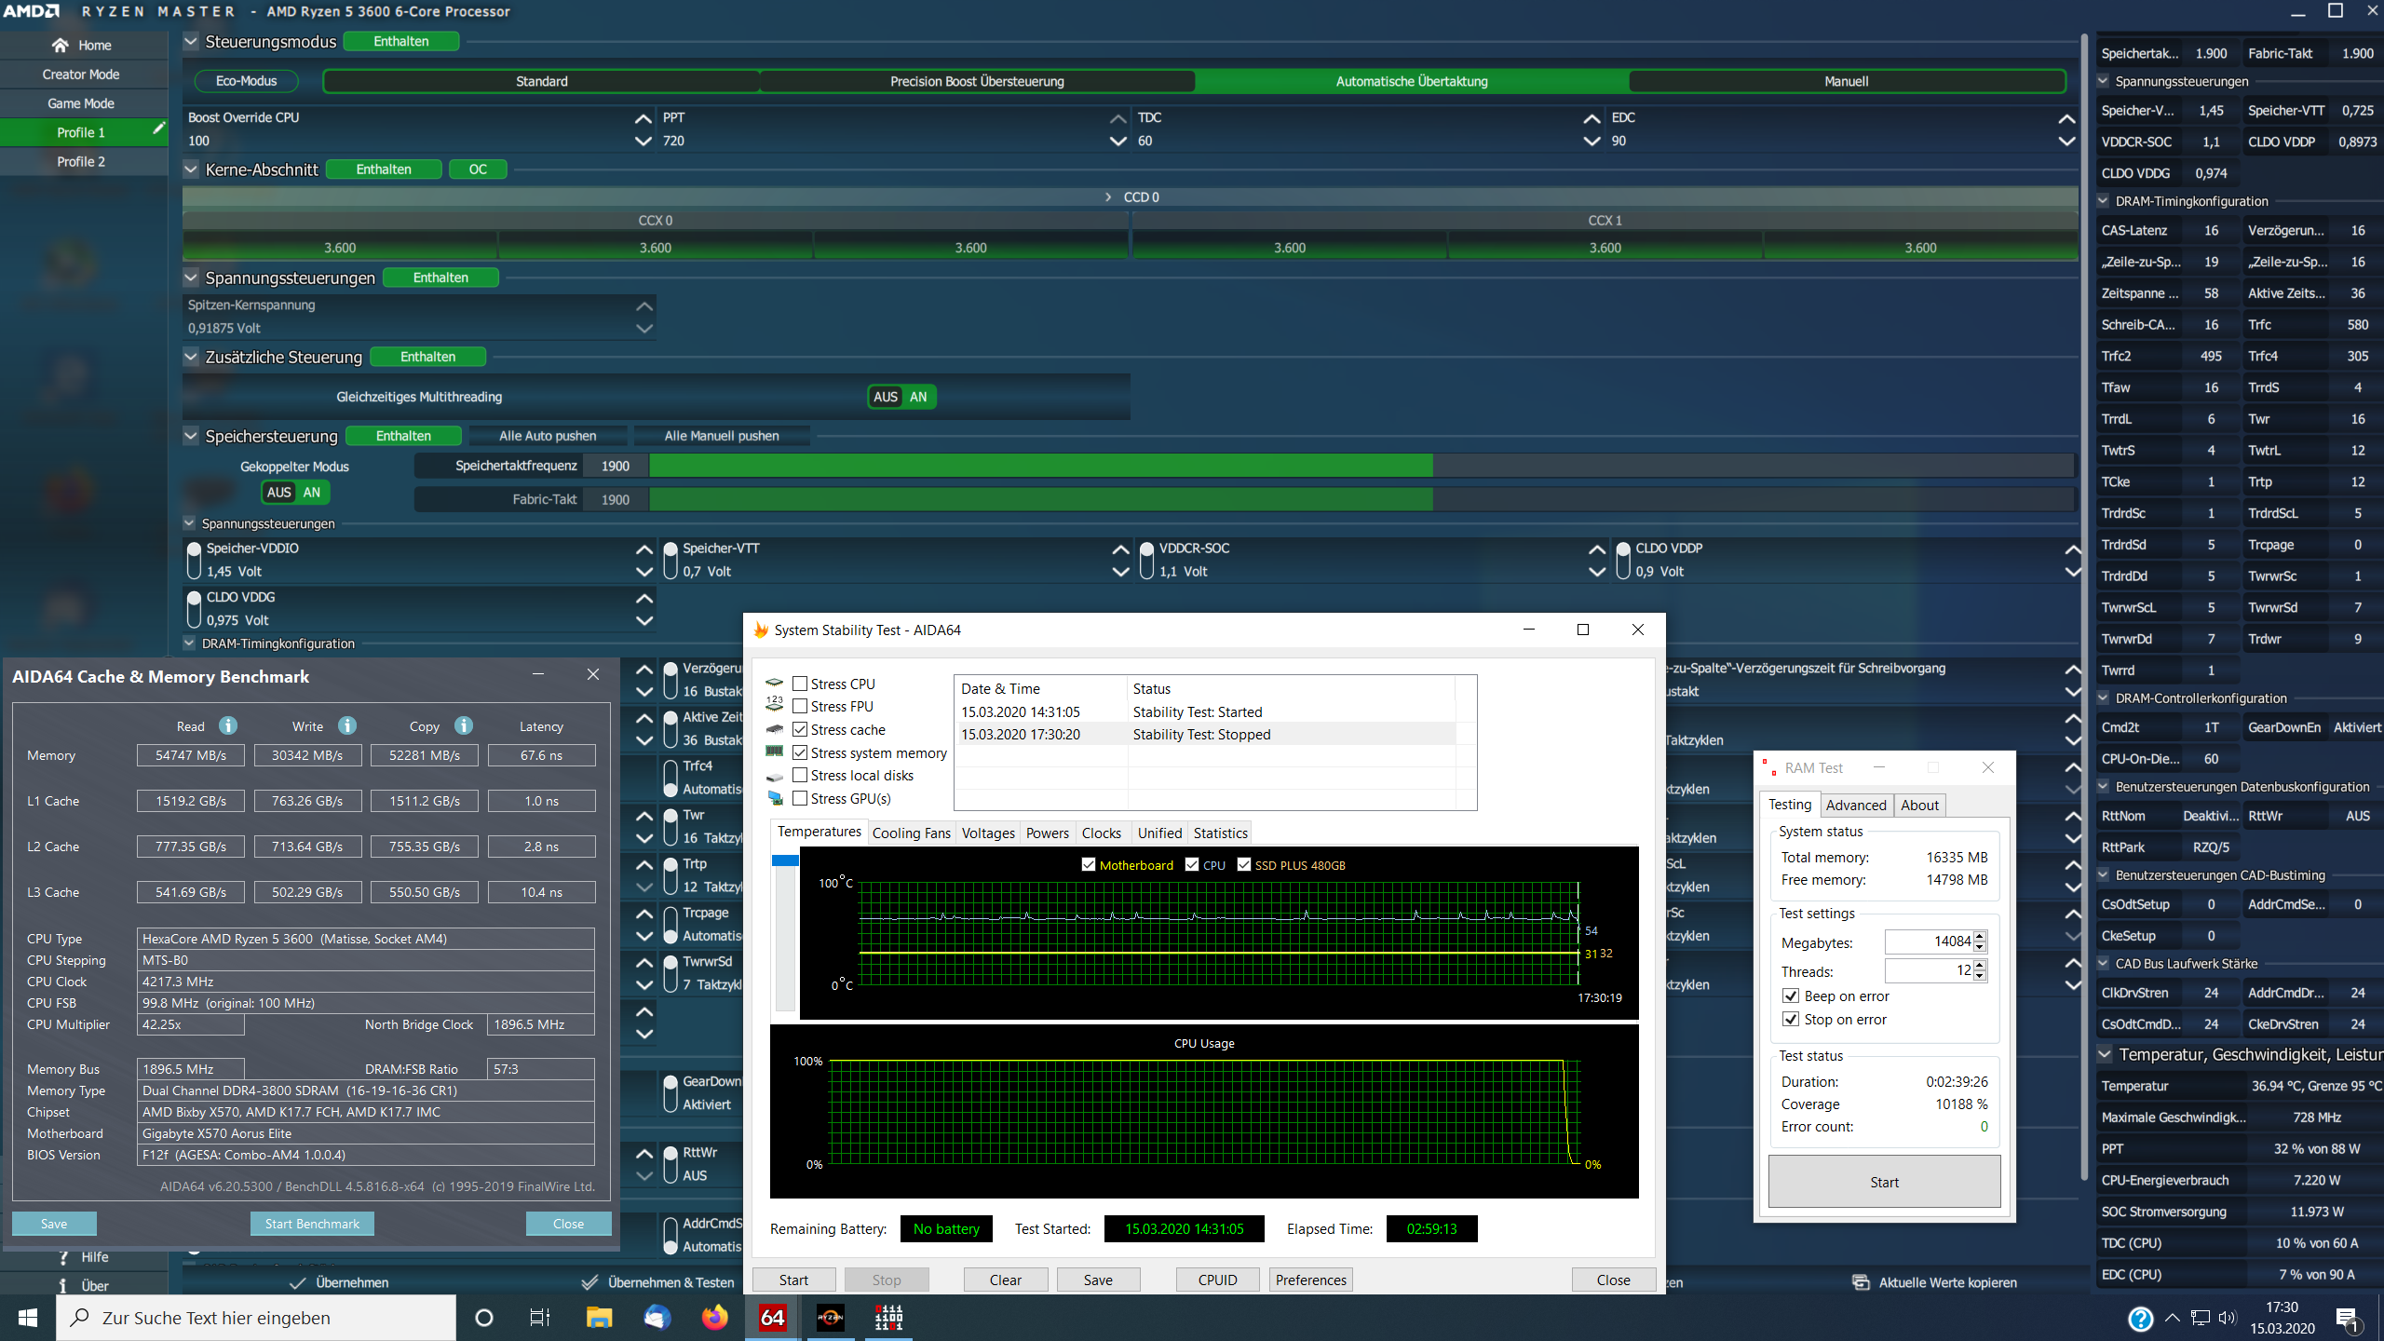Open AIDA64 from the taskbar
Image resolution: width=2384 pixels, height=1341 pixels.
[773, 1318]
